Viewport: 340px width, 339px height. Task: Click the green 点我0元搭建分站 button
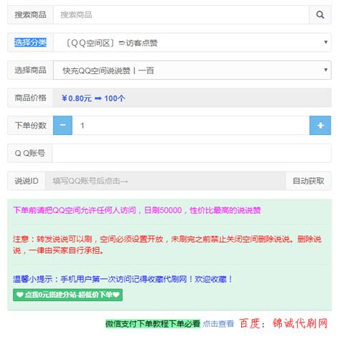pos(67,294)
